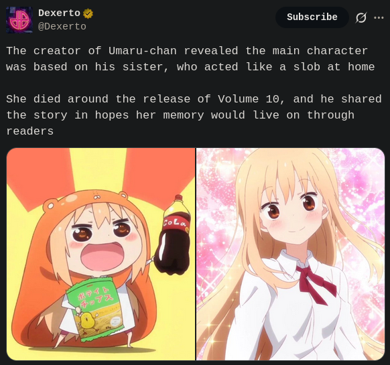Click the word "readers" ending the post

click(30, 131)
